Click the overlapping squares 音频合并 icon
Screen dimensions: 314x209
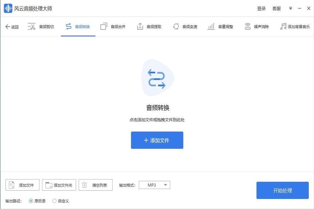[104, 26]
